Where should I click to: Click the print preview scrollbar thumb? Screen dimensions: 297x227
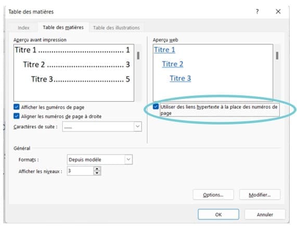(x=138, y=55)
